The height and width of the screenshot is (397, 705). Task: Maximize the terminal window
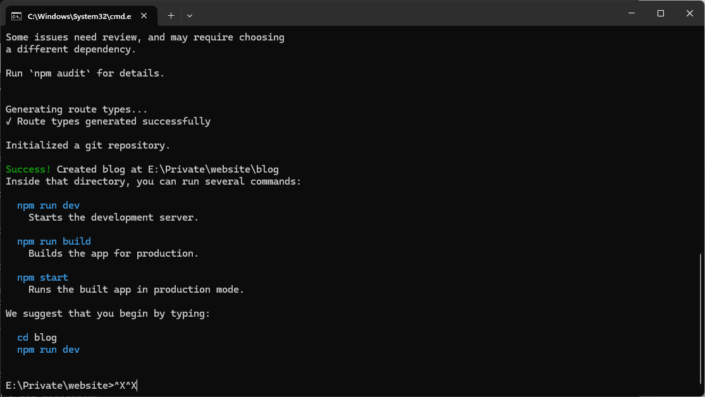(661, 13)
